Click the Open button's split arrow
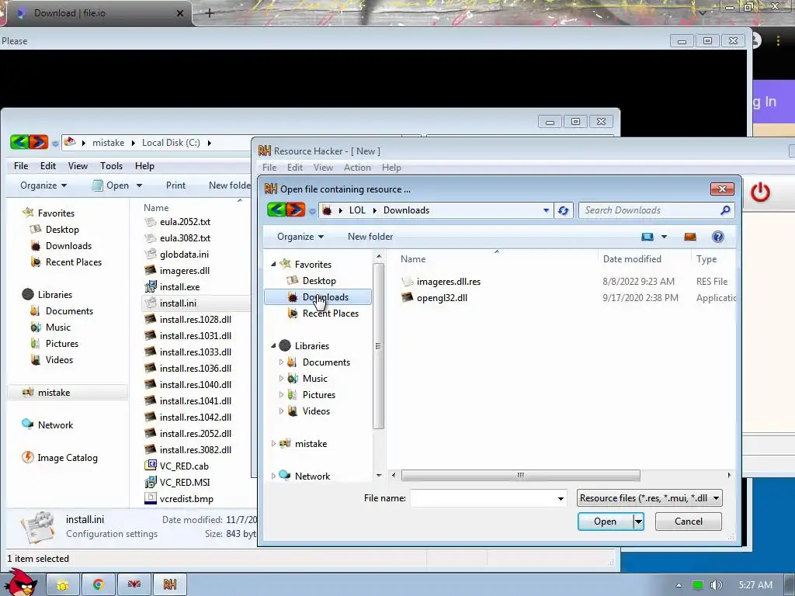 coord(638,521)
